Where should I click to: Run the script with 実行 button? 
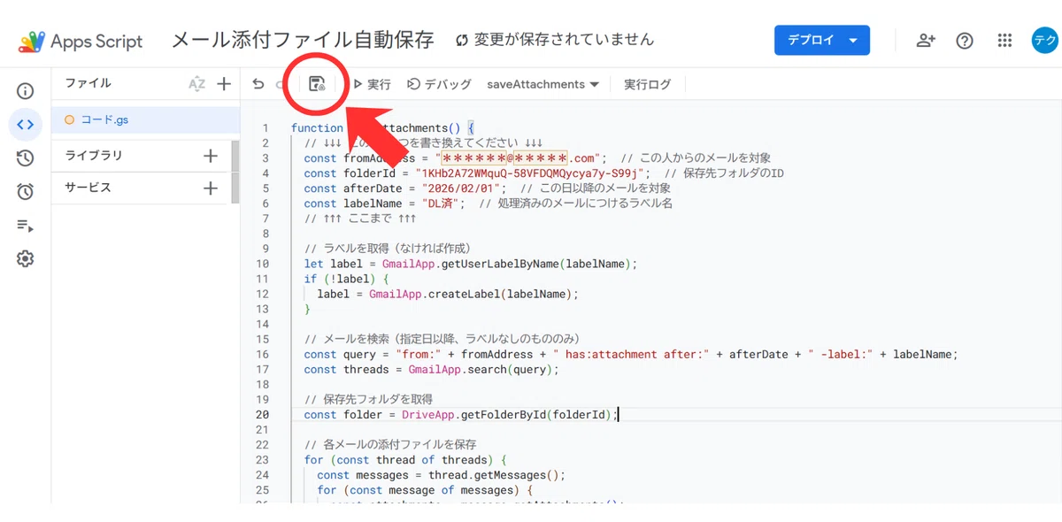[x=372, y=84]
